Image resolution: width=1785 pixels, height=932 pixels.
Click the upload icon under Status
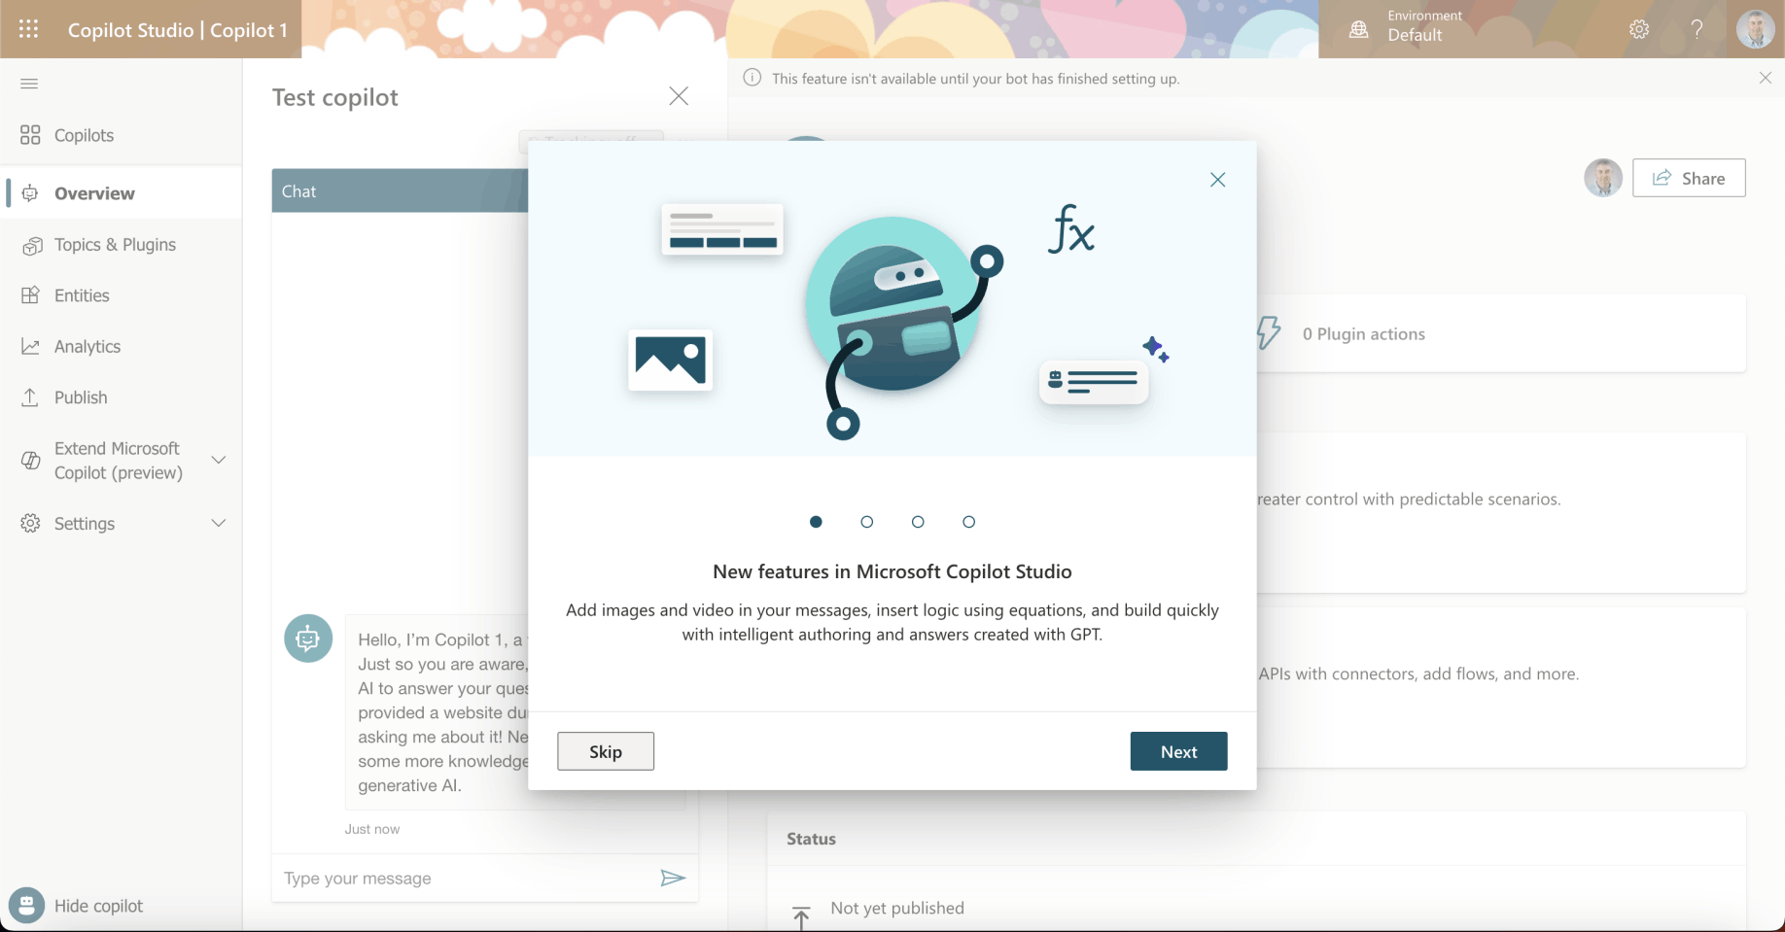(801, 918)
